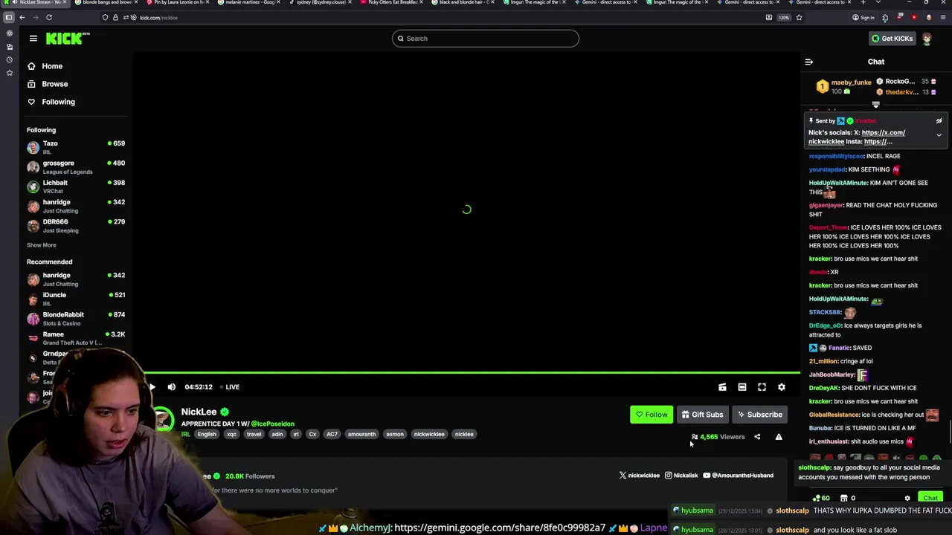Open video player settings gear
Viewport: 952px width, 535px height.
[x=782, y=387]
